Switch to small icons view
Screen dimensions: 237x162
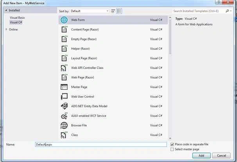tap(113, 11)
